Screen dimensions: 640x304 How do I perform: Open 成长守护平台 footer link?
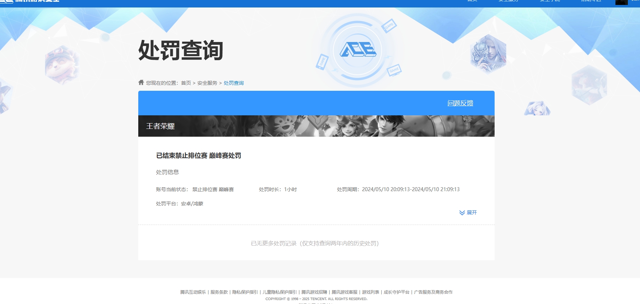click(397, 292)
